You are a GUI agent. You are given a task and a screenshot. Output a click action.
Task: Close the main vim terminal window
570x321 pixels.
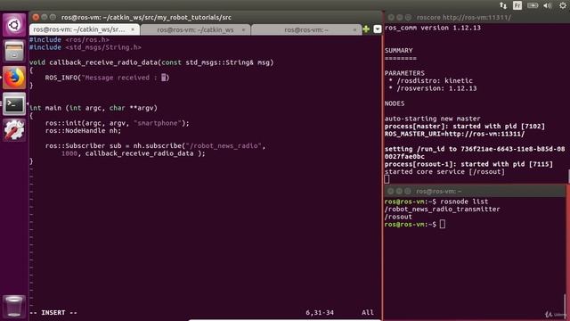(x=36, y=17)
